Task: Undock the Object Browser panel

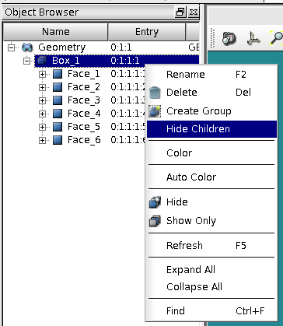Action: pyautogui.click(x=180, y=12)
